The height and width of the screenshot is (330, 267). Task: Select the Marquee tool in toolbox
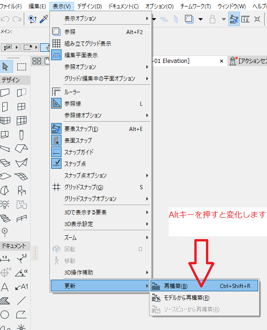[x=21, y=67]
